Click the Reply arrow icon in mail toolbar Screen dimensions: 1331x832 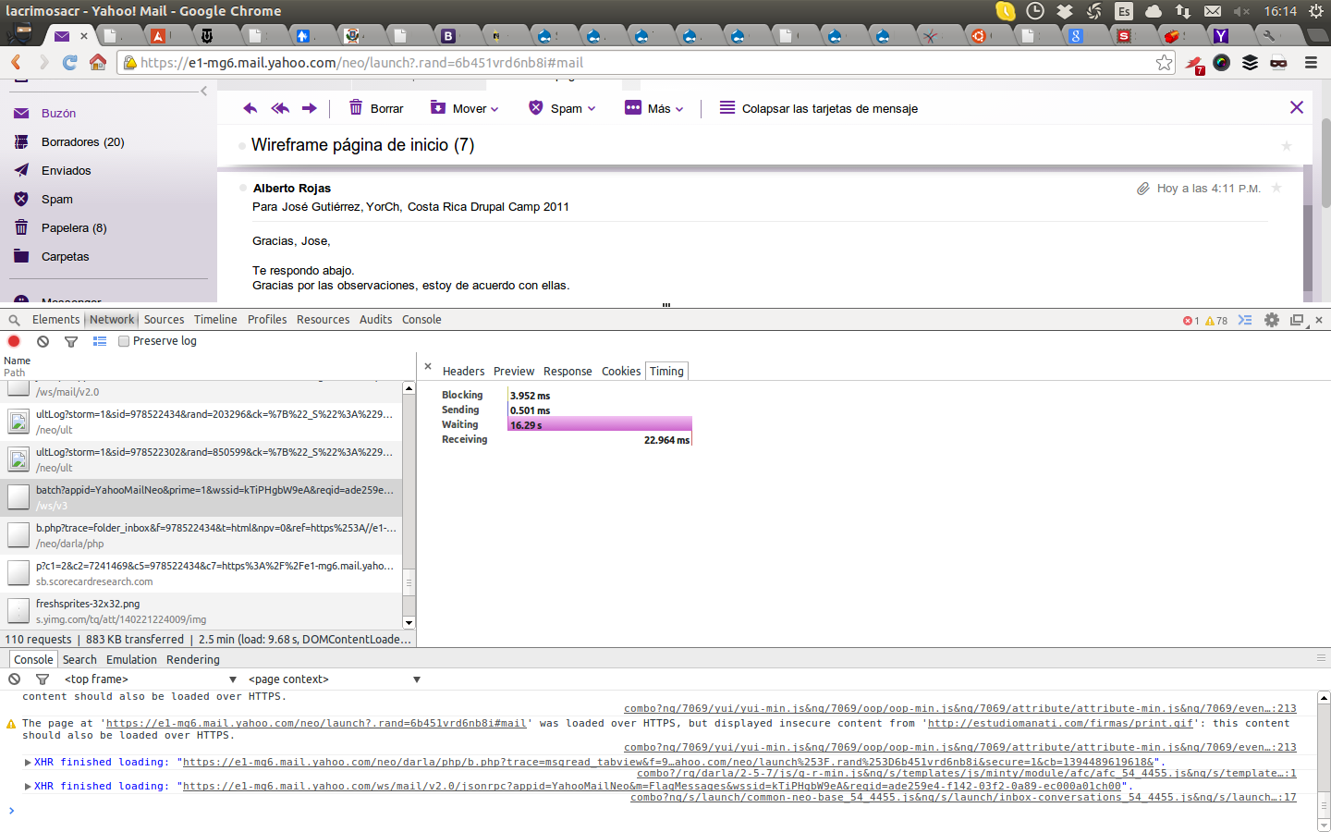[250, 108]
